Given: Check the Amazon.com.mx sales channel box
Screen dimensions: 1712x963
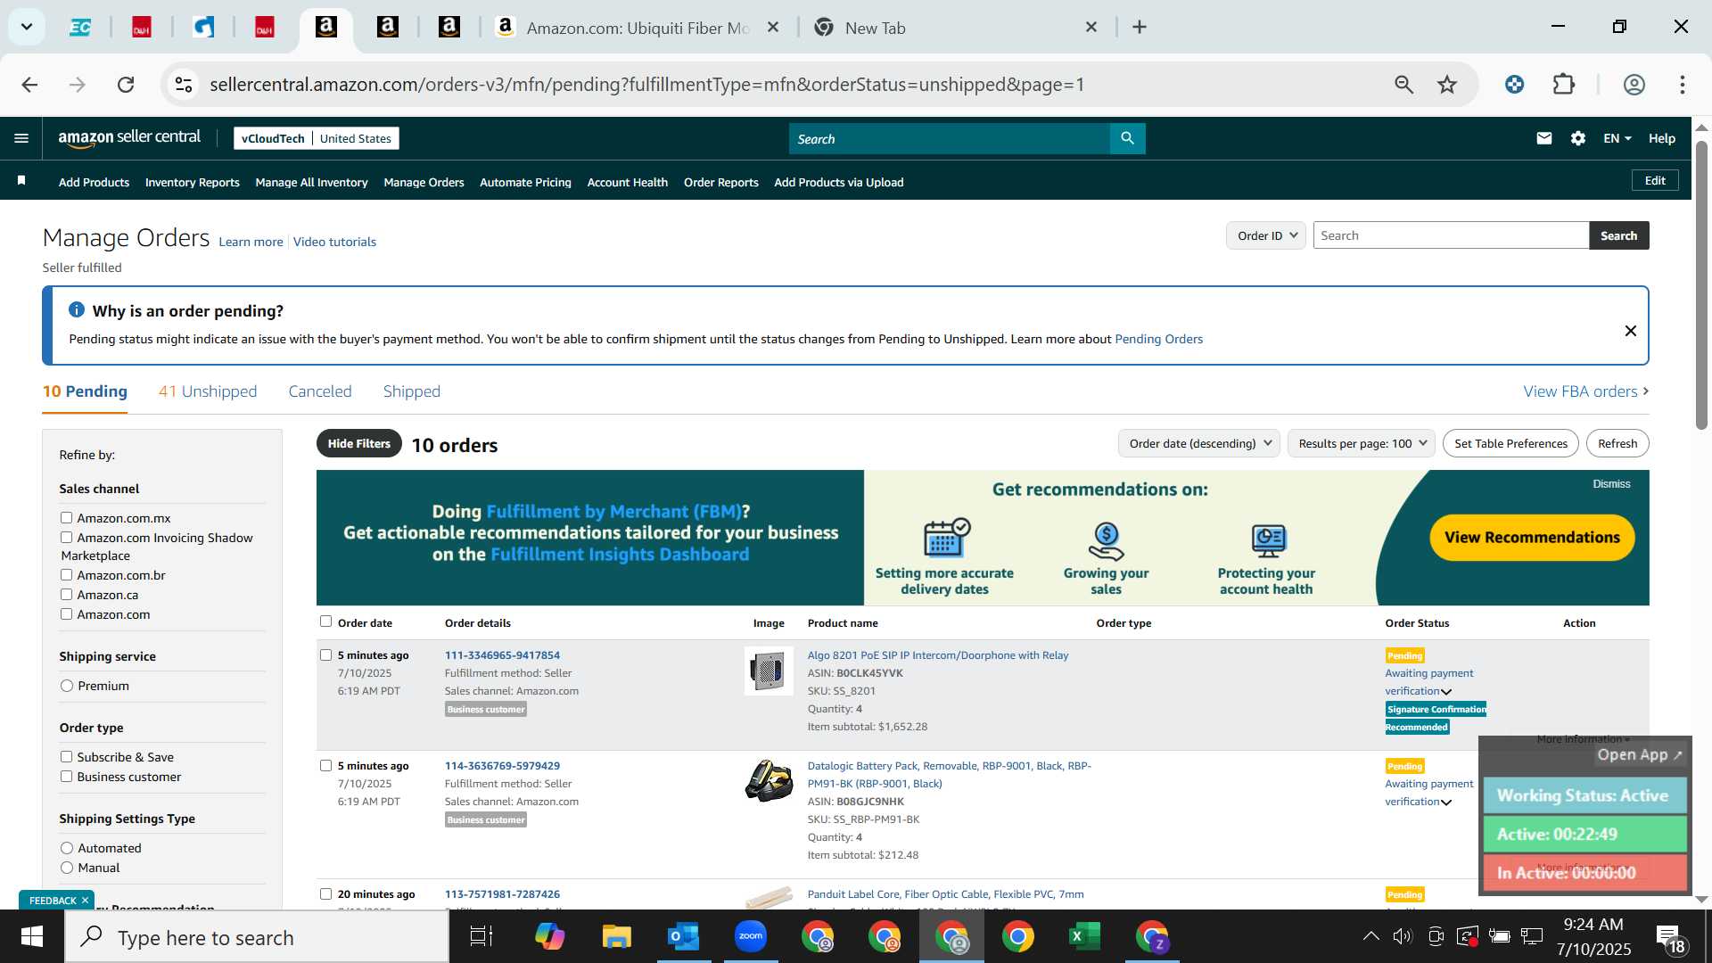Looking at the screenshot, I should pyautogui.click(x=66, y=517).
